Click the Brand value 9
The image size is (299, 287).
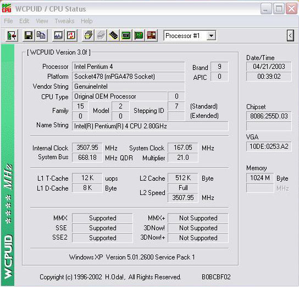[219, 67]
